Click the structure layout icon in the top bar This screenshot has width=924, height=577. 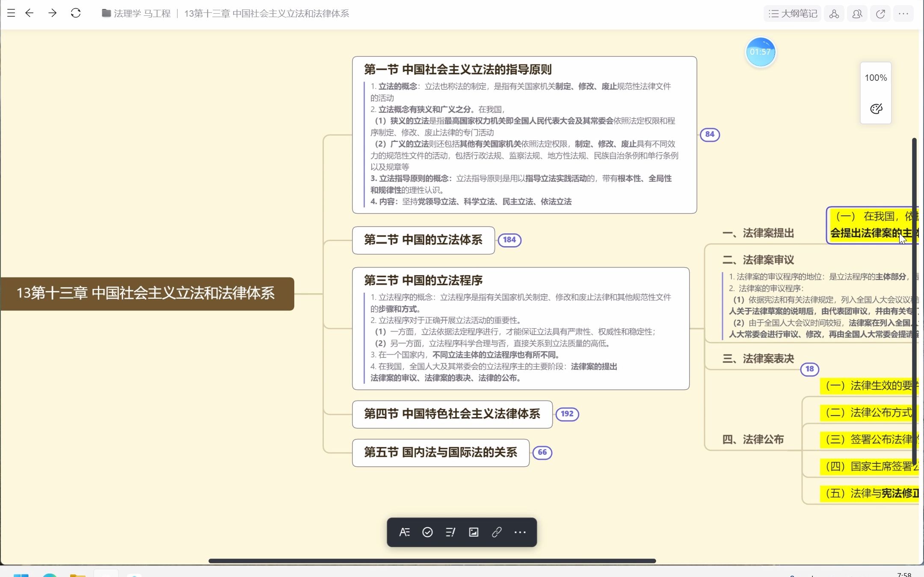coord(834,14)
